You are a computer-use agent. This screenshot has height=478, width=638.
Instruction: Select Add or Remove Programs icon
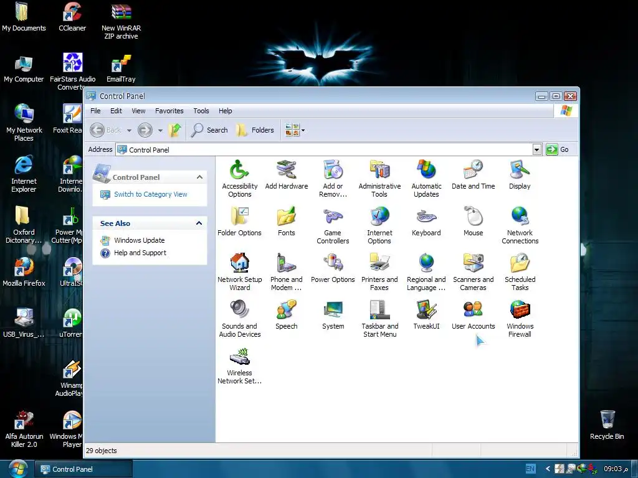click(x=333, y=178)
